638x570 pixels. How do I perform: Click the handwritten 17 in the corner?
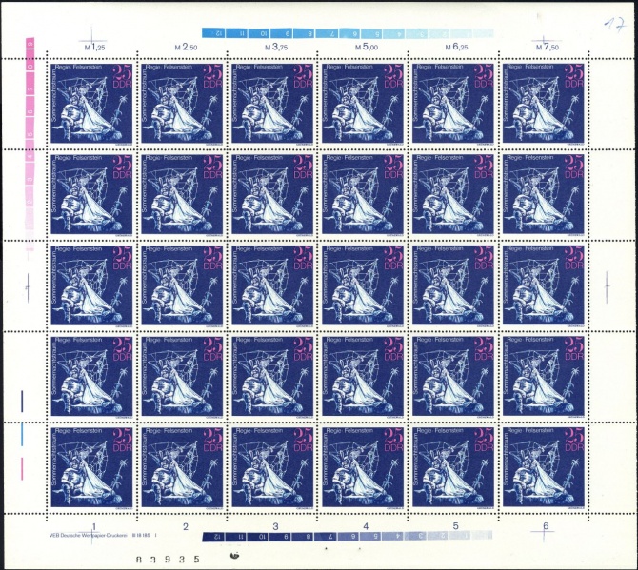(614, 26)
